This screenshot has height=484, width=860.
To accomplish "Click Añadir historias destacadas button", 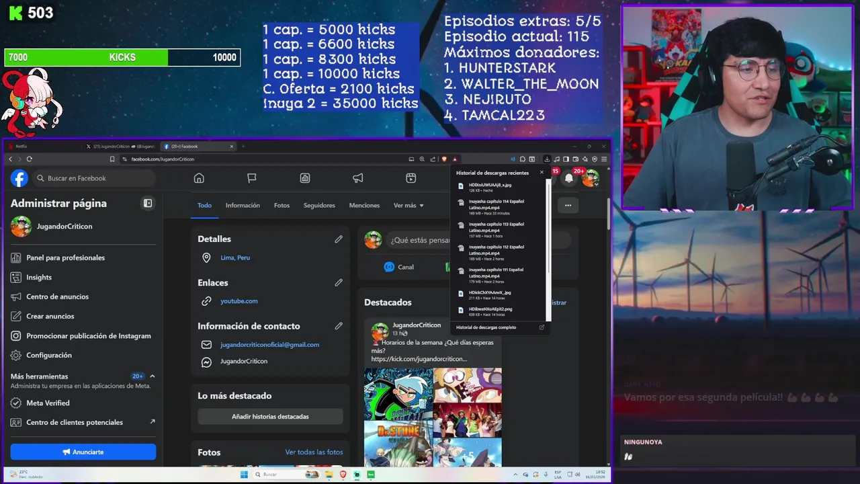I will (270, 417).
